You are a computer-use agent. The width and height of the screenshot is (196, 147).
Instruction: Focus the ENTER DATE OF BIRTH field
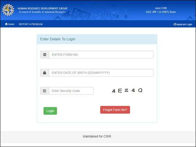point(101,73)
